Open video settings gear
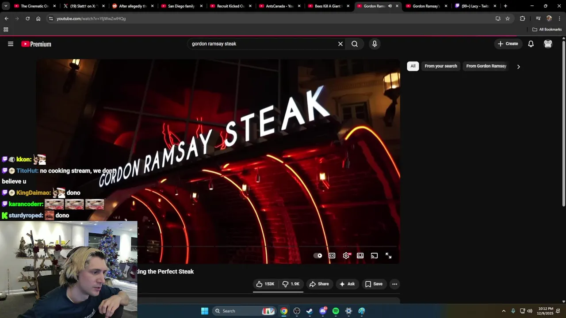 pyautogui.click(x=346, y=256)
